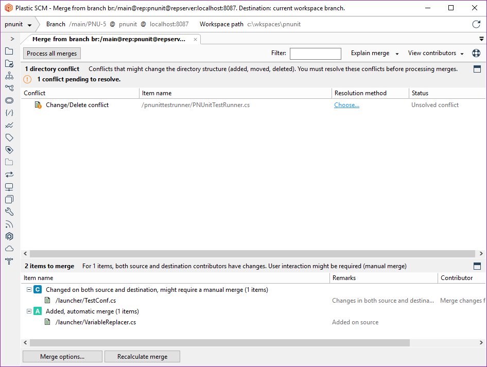Click /pnunittestrunner/PNUnitTestRunner.cs item name
Screen dimensions: 487x367
click(196, 105)
